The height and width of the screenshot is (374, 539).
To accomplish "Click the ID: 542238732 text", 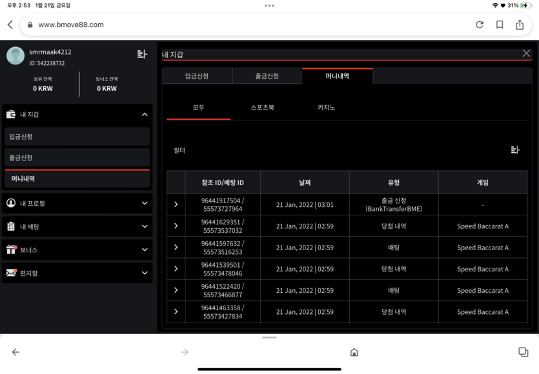I will pos(46,63).
